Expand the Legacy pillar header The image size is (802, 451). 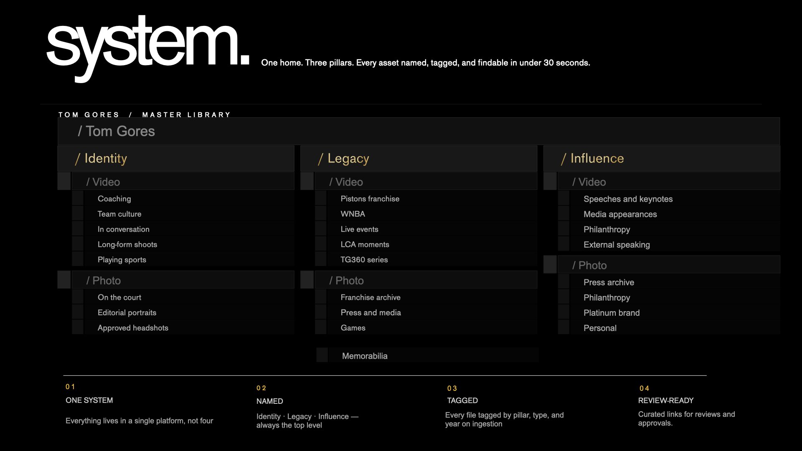[x=348, y=159]
